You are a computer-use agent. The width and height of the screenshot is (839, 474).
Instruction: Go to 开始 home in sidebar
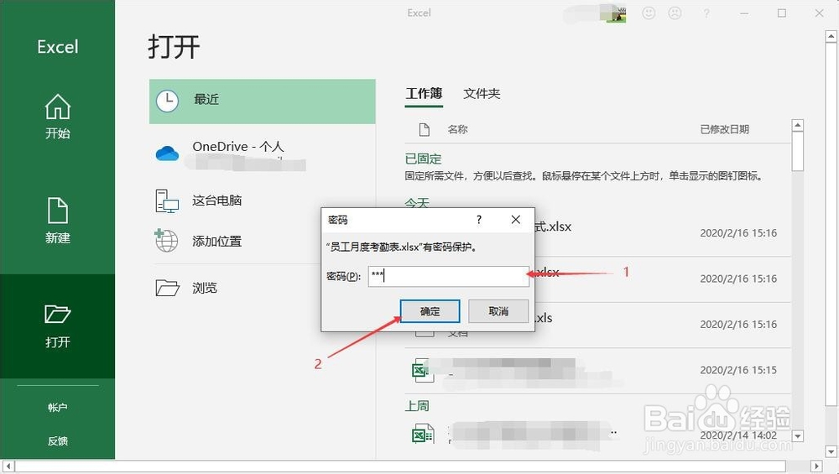tap(57, 117)
